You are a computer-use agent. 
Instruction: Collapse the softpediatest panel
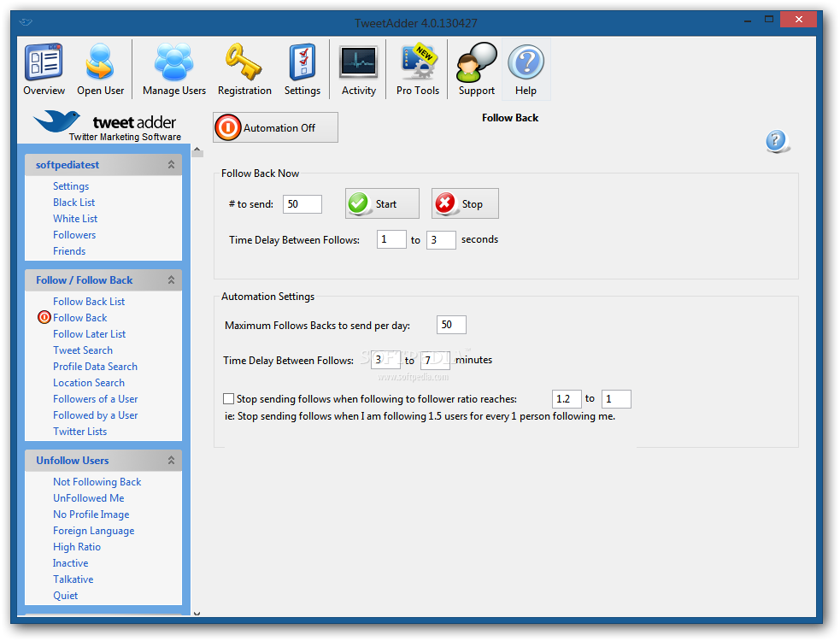[x=171, y=165]
